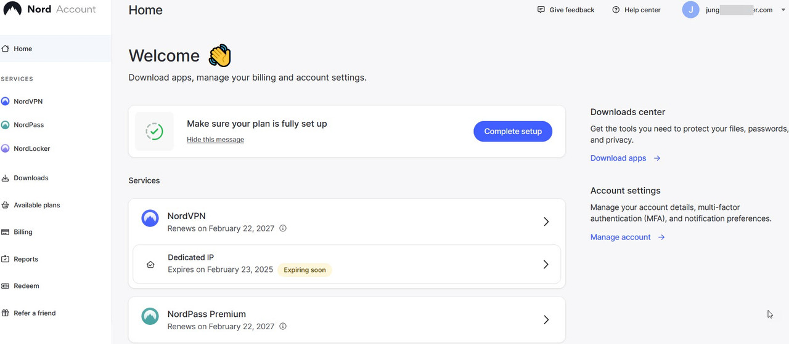Click the Nord Account logo
789x344 pixels.
point(51,9)
